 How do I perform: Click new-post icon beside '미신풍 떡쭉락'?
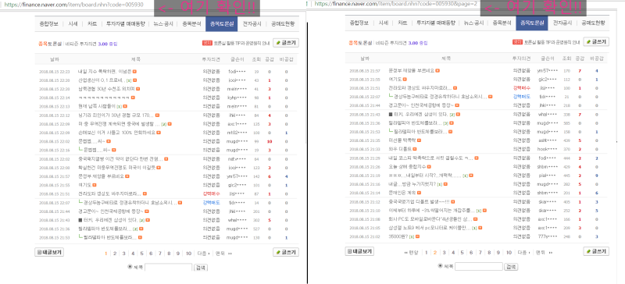(x=419, y=140)
